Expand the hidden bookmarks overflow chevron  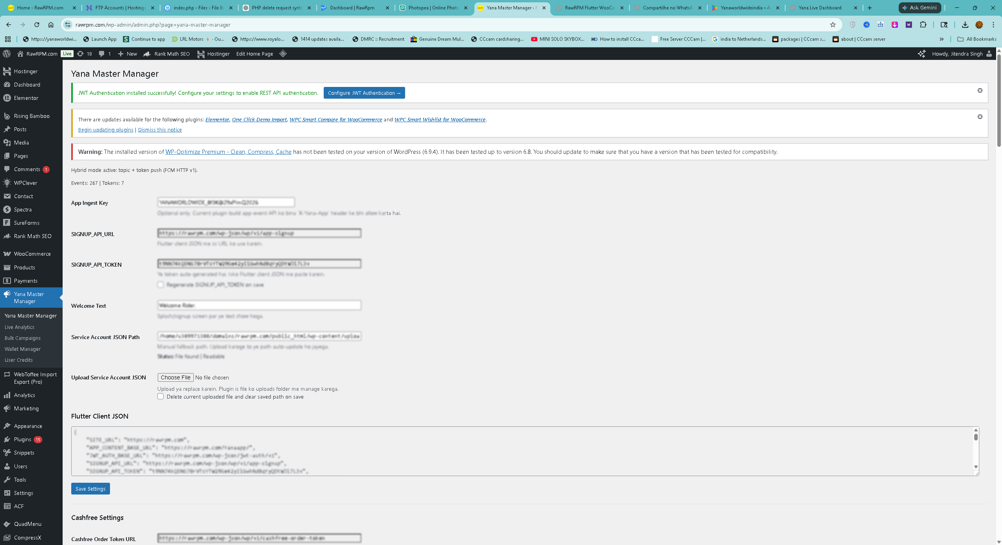942,39
